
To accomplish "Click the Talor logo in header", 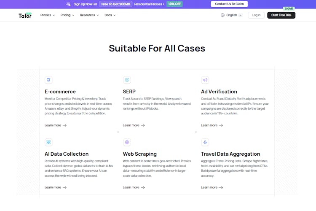I will click(25, 15).
